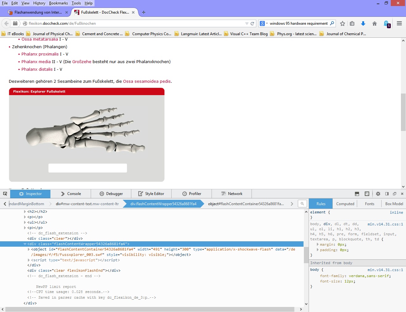Open the File menu
The width and height of the screenshot is (406, 312).
[x=5, y=3]
